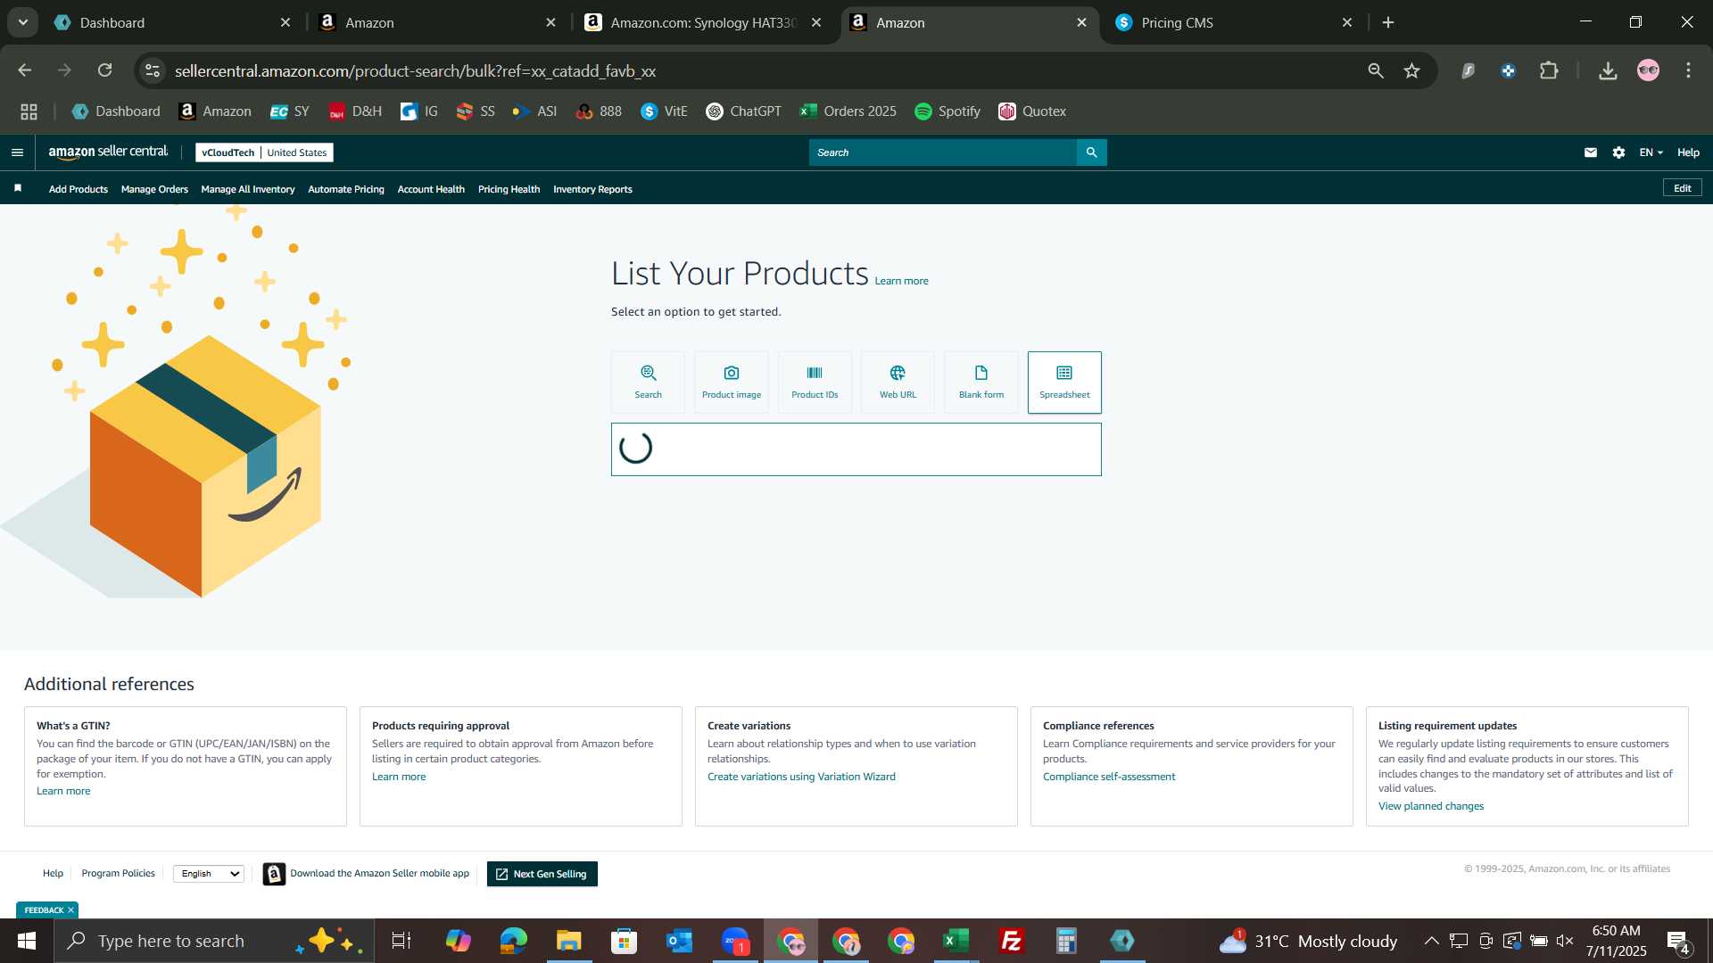The height and width of the screenshot is (963, 1713).
Task: Show hidden system tray icons
Action: 1431,941
